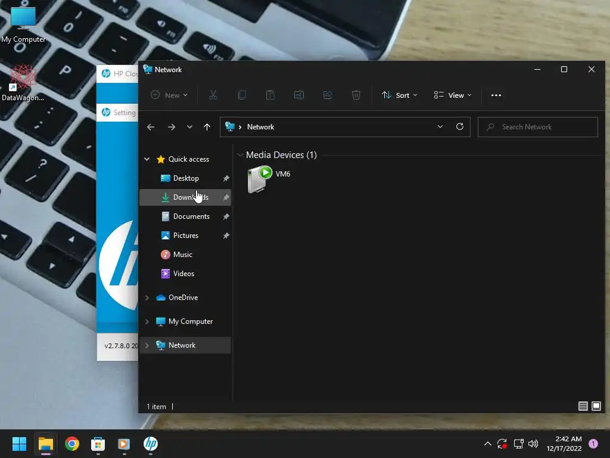Switch to details view in status bar
The width and height of the screenshot is (610, 458).
[583, 406]
